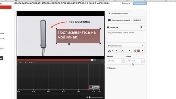
Task: Click the Конец time field
Action: click(x=134, y=61)
